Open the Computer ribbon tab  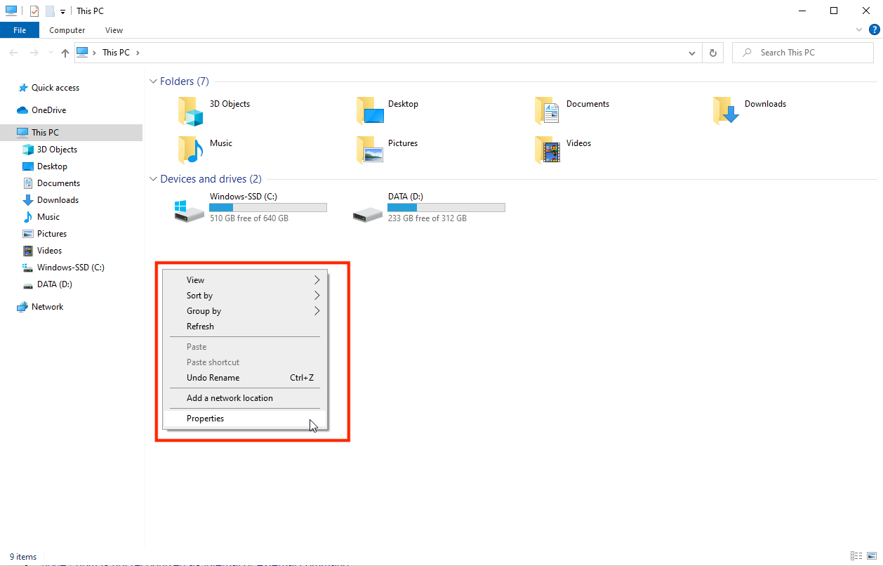[x=67, y=30]
